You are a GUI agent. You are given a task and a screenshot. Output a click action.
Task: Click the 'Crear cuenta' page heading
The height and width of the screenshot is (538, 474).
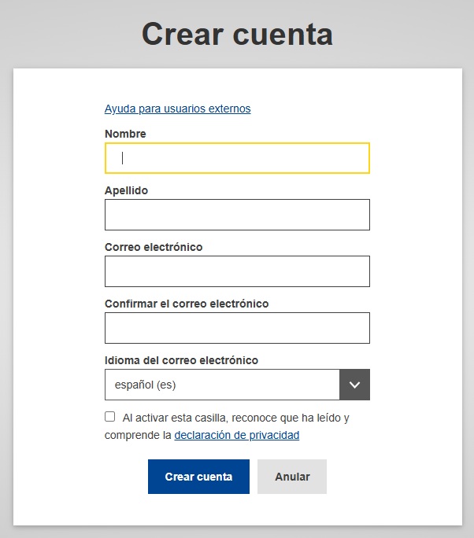coord(237,34)
